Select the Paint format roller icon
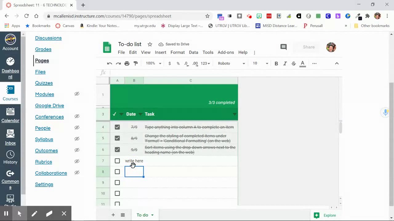This screenshot has width=394, height=221. 136,64
